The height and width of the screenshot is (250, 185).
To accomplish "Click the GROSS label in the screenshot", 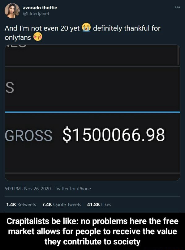I will [x=29, y=136].
